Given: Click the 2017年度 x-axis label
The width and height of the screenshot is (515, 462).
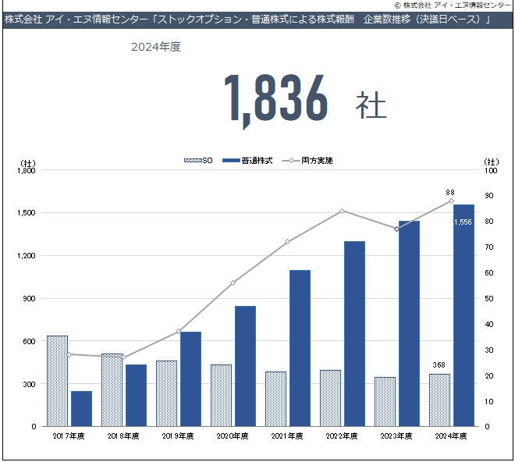Looking at the screenshot, I should pos(69,436).
